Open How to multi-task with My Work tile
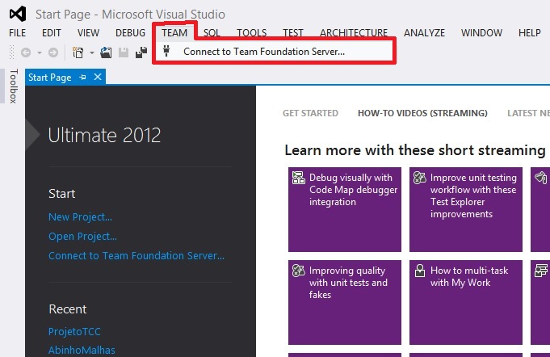 (x=466, y=302)
